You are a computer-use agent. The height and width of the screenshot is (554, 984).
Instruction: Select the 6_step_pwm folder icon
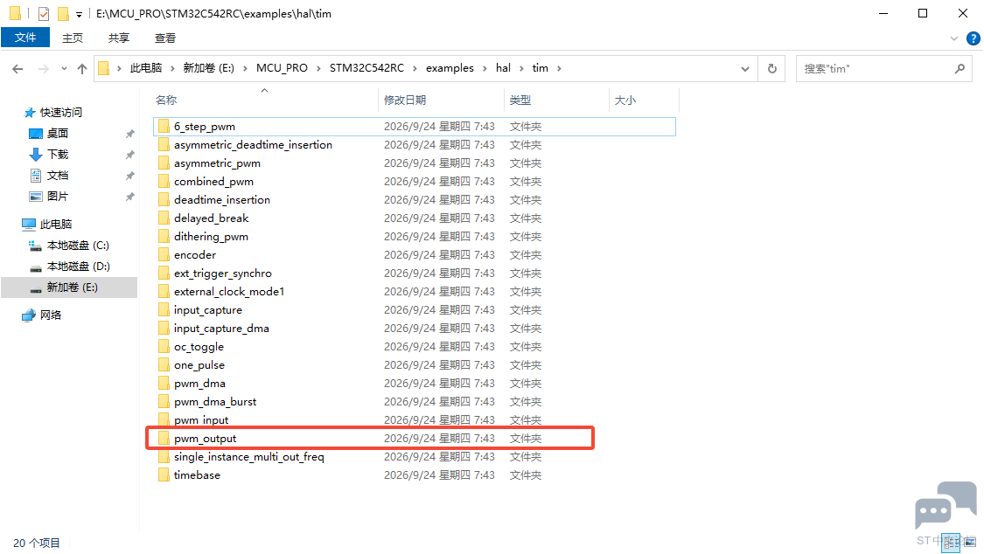(x=164, y=127)
